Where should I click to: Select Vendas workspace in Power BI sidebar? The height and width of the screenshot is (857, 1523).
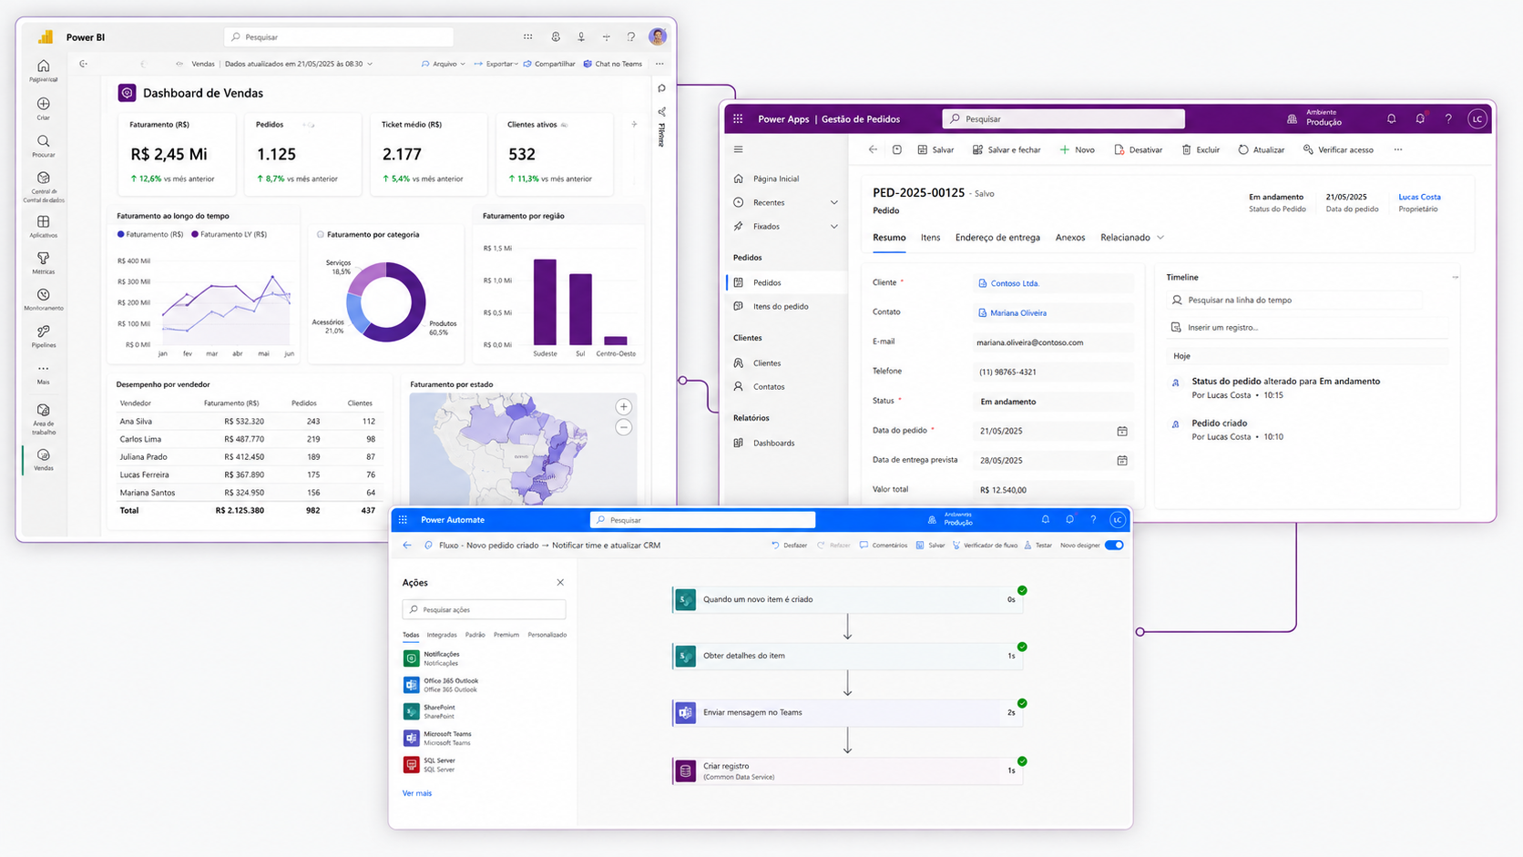43,460
